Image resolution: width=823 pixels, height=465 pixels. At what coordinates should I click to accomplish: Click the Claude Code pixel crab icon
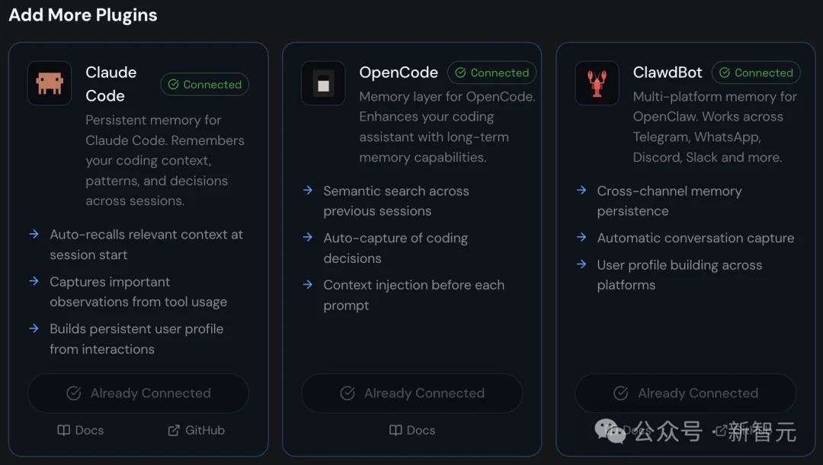50,83
